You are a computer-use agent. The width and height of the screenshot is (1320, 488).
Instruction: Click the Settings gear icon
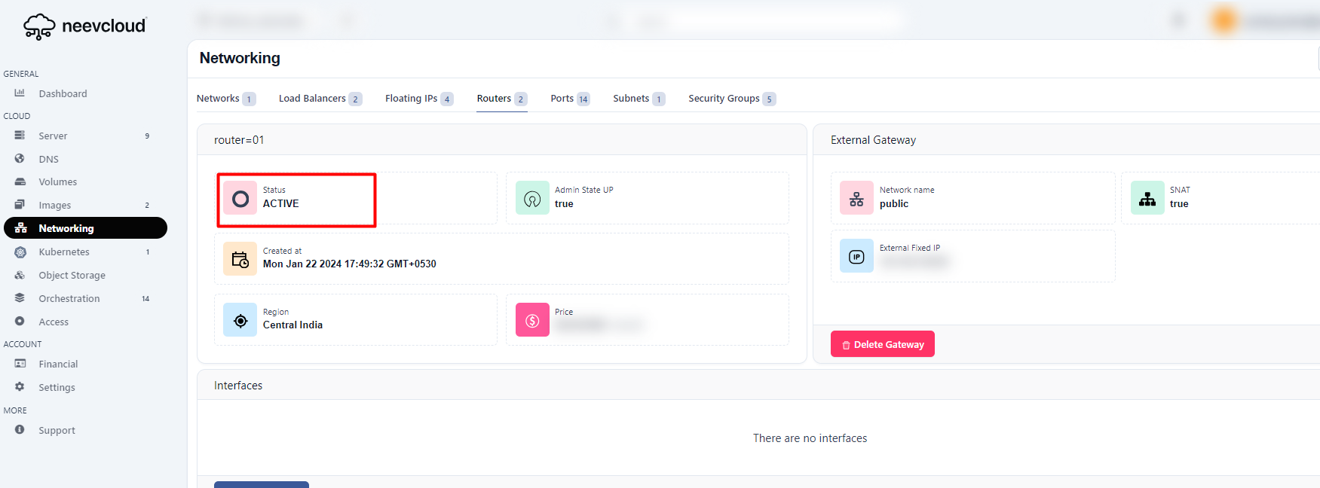[x=20, y=387]
